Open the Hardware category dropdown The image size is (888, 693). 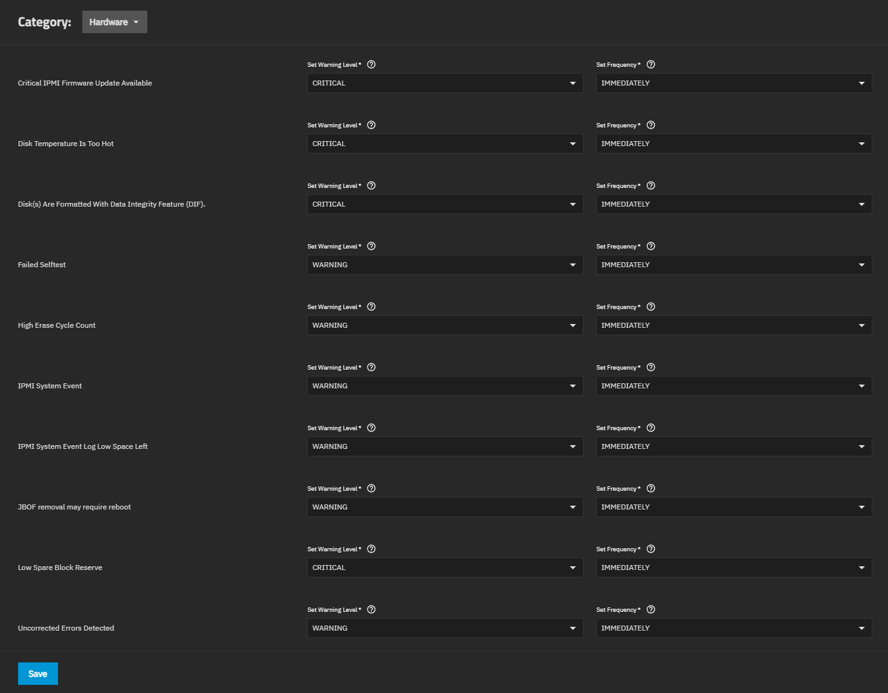point(115,22)
